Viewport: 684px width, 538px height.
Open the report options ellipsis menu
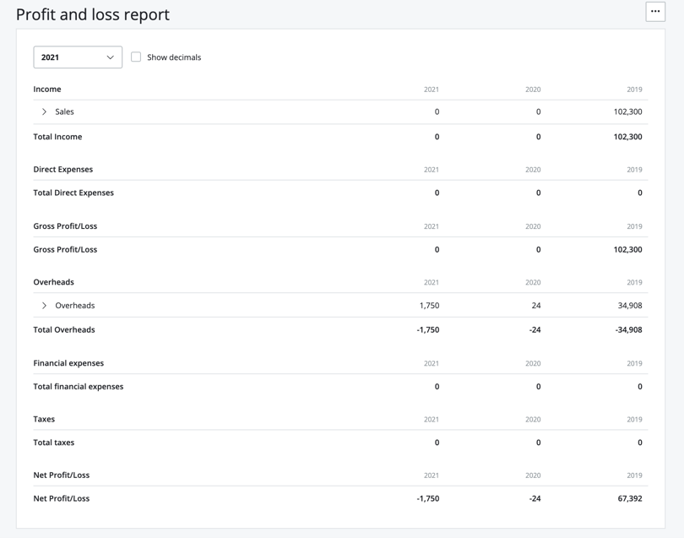tap(655, 11)
